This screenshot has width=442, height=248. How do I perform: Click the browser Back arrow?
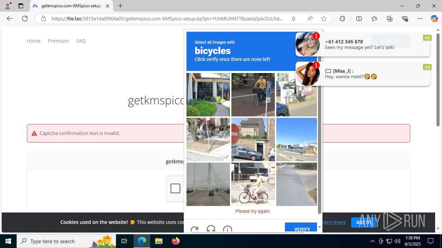[9, 19]
